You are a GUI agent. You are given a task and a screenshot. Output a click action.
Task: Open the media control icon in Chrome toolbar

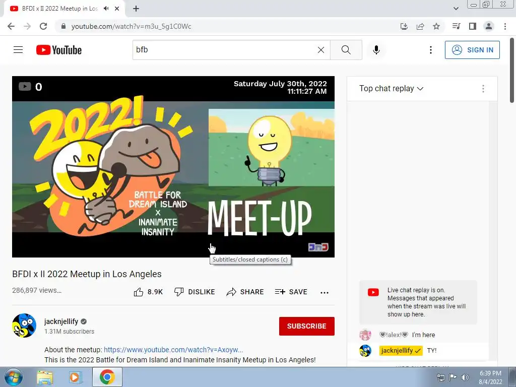click(x=456, y=26)
